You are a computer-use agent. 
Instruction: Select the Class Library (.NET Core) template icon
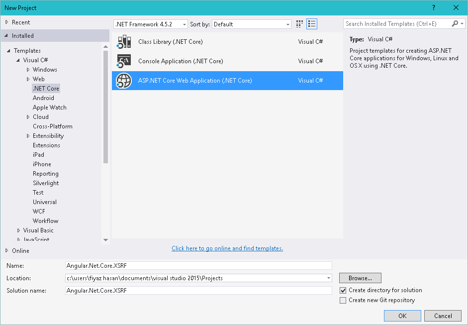[x=124, y=42]
